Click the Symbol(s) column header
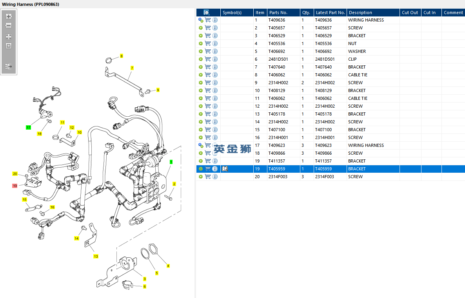This screenshot has height=298, width=465. tap(237, 13)
